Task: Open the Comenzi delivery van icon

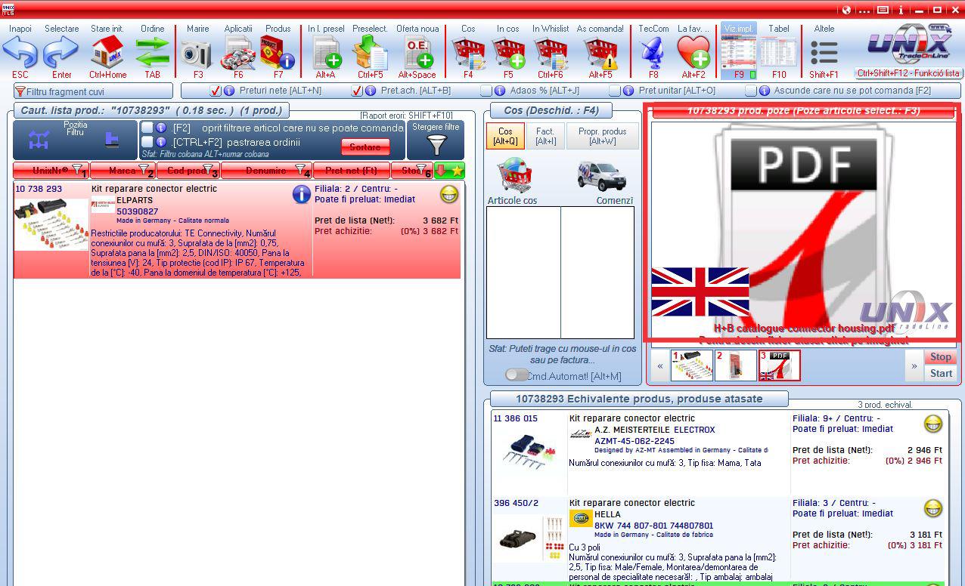Action: [x=601, y=176]
